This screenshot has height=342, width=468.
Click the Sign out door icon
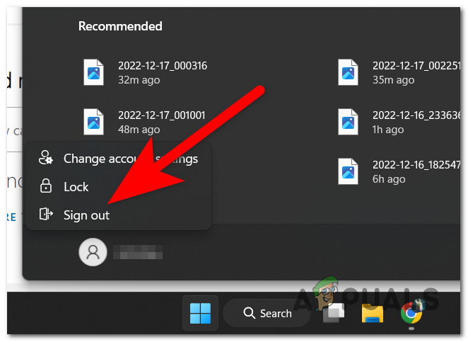46,214
